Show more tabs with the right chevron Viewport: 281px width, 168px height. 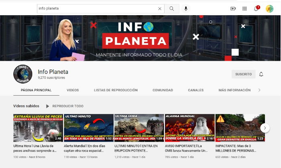pos(259,90)
